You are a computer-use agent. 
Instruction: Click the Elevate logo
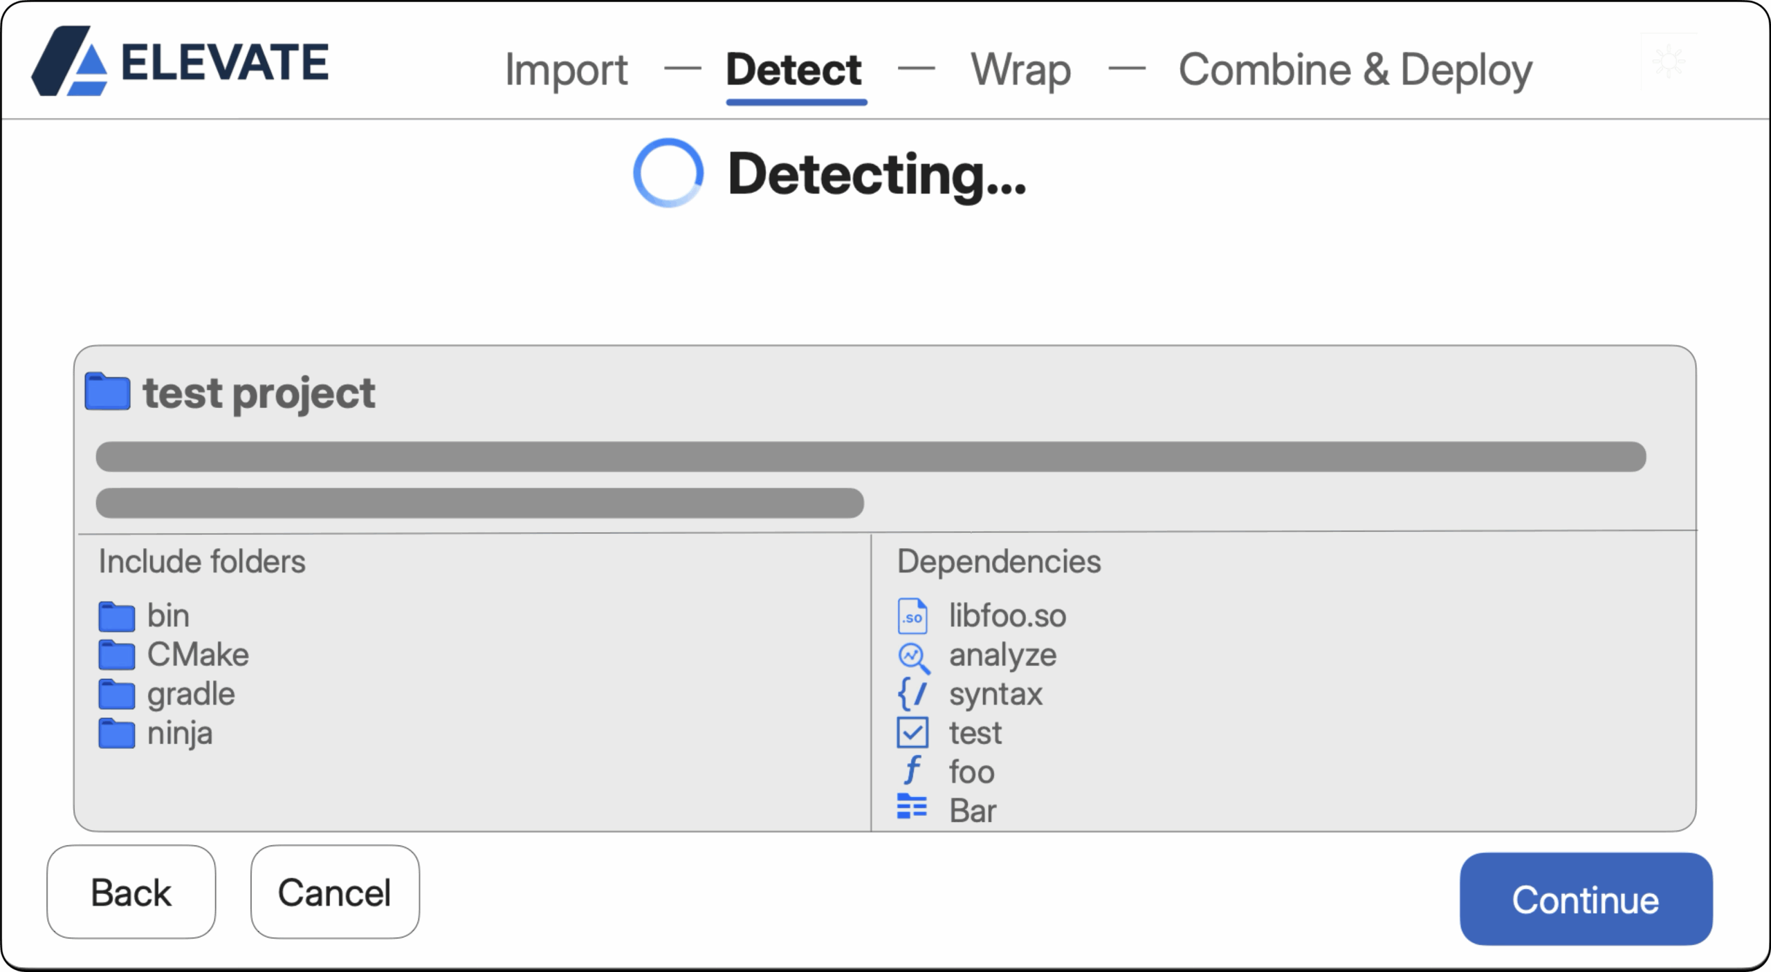coord(180,62)
